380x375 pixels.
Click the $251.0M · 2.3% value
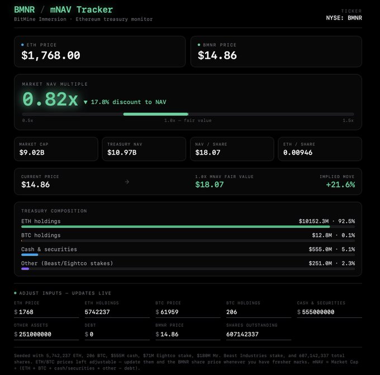(332, 264)
